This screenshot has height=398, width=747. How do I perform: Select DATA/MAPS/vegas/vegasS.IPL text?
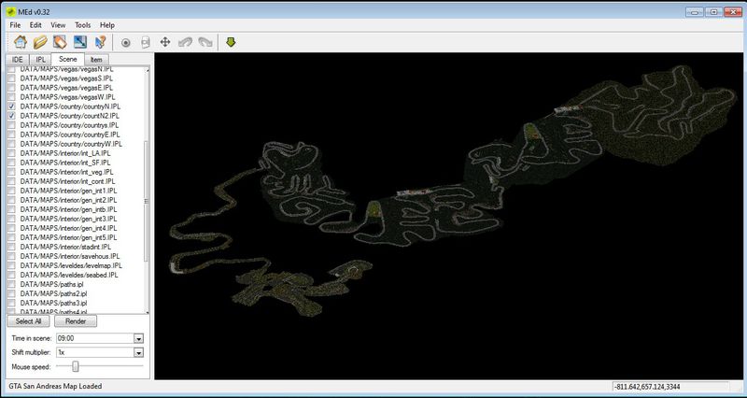point(66,78)
